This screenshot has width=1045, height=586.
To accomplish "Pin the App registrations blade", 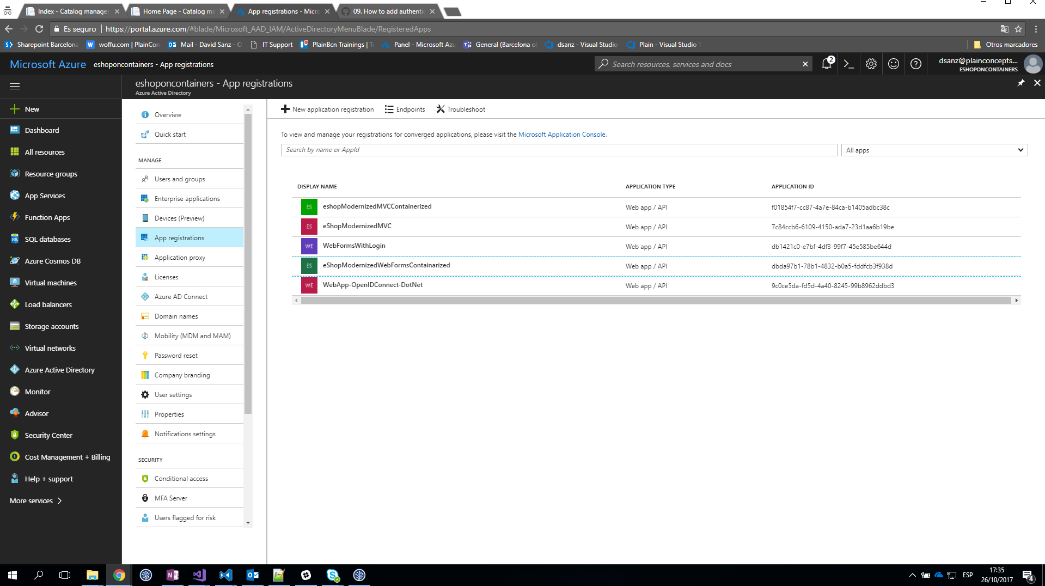I will (1020, 83).
